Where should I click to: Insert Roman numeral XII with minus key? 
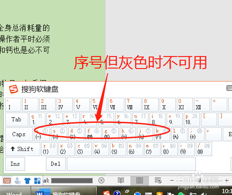202,105
